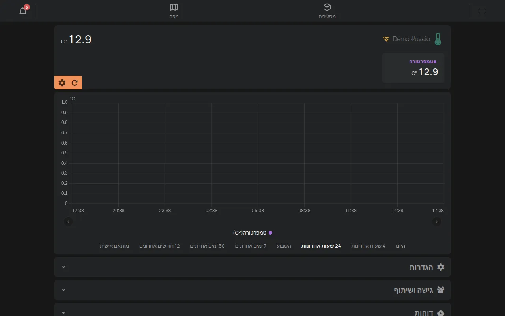
Task: Expand the דוחות section chevron
Action: pos(64,312)
